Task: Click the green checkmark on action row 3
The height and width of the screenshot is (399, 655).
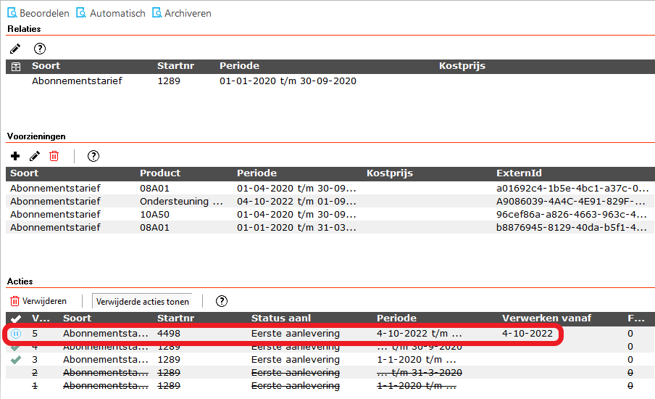Action: [x=16, y=359]
